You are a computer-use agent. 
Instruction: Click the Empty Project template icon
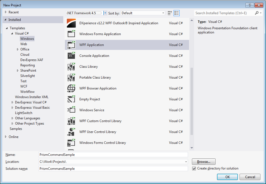pos(71,99)
